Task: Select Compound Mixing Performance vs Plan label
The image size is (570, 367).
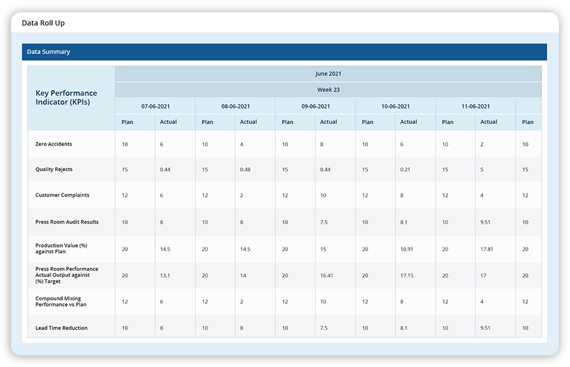Action: point(61,302)
